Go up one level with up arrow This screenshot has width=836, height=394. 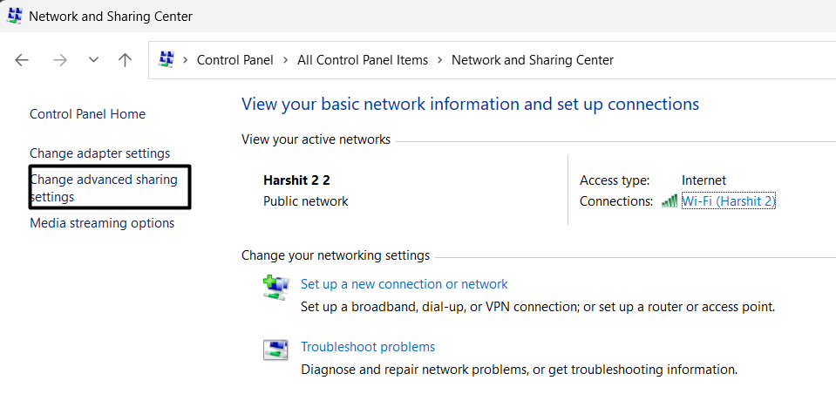pyautogui.click(x=125, y=60)
